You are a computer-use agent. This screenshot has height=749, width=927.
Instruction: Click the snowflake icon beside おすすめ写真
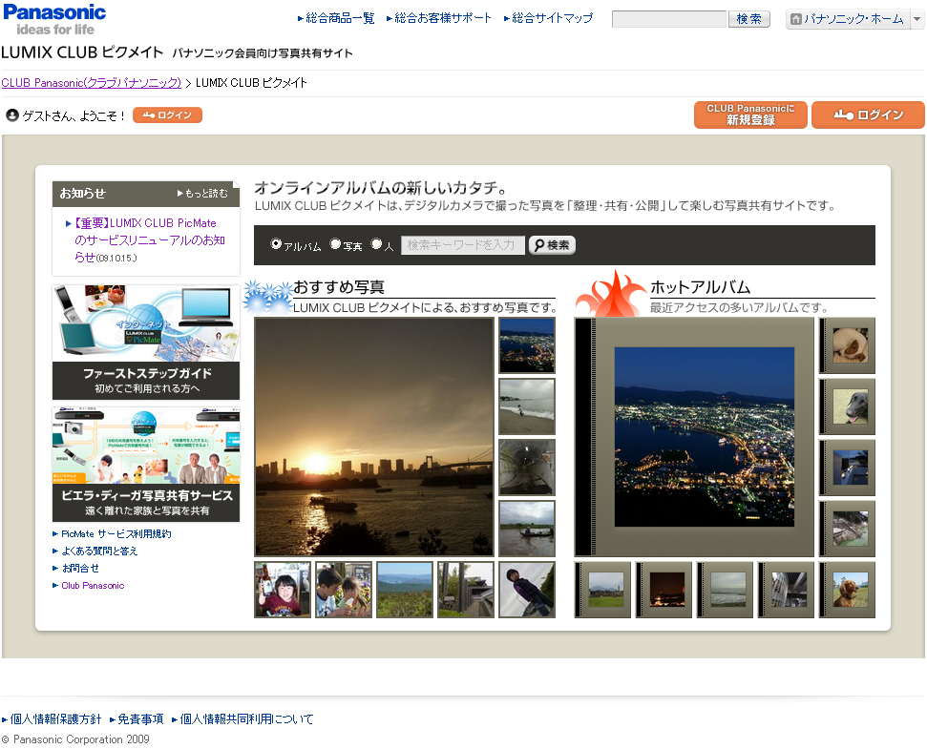268,294
